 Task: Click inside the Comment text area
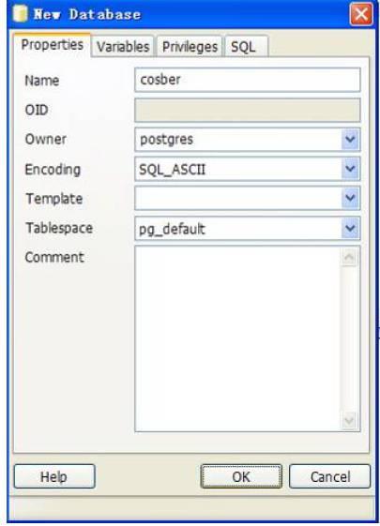click(x=237, y=338)
